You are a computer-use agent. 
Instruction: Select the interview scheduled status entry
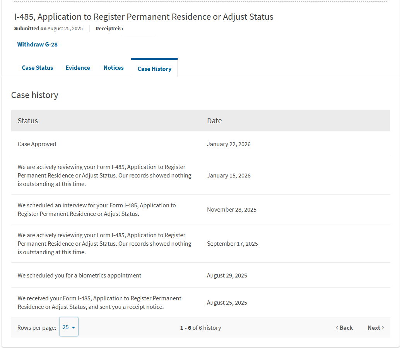97,210
